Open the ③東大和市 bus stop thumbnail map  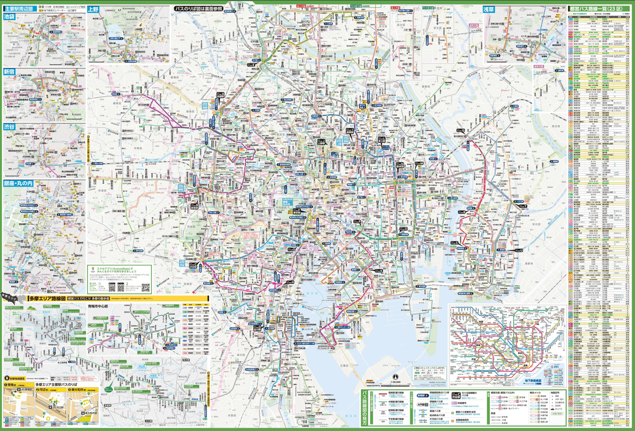(x=83, y=407)
